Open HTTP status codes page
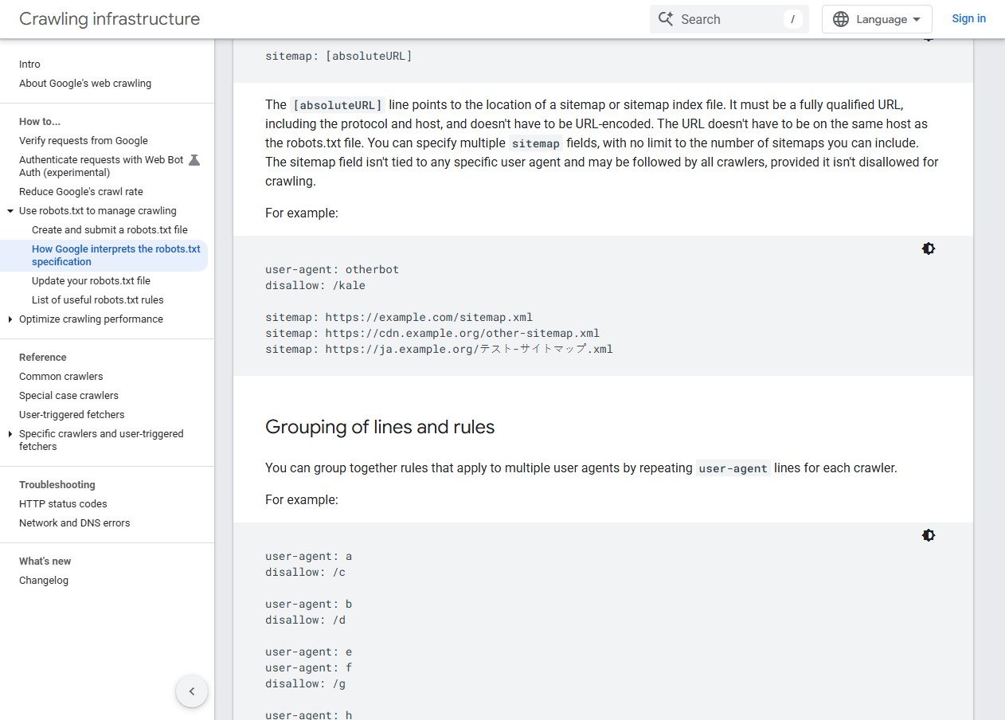 63,504
